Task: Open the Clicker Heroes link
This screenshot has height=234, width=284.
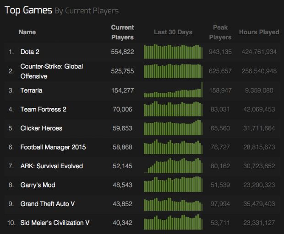Action: pos(41,128)
